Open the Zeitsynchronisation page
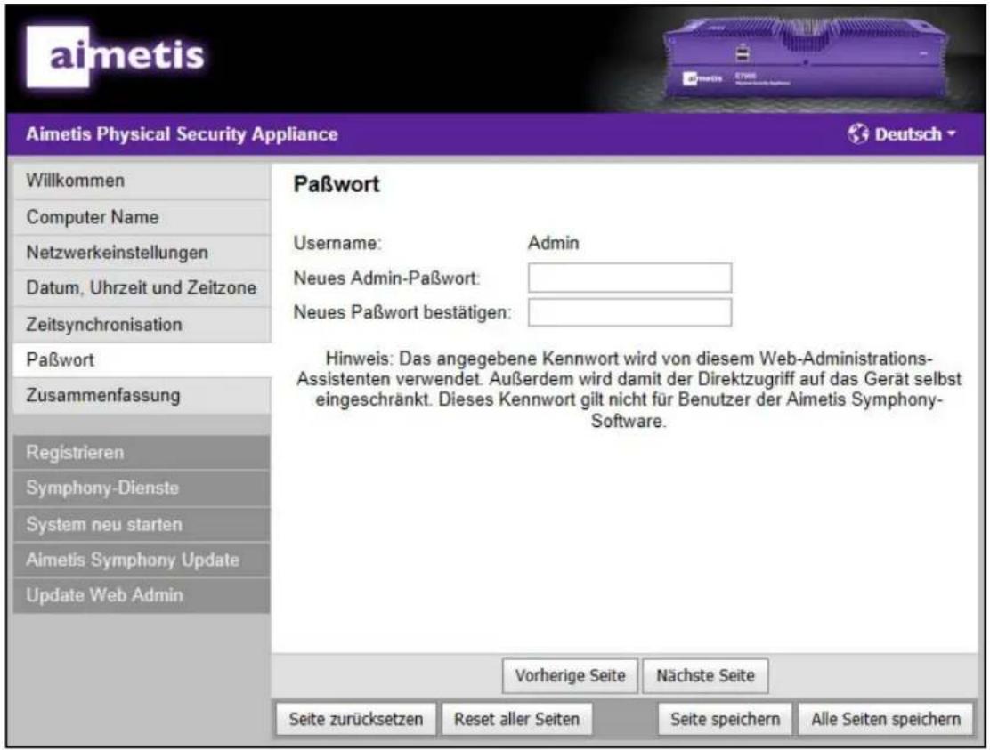 [142, 324]
